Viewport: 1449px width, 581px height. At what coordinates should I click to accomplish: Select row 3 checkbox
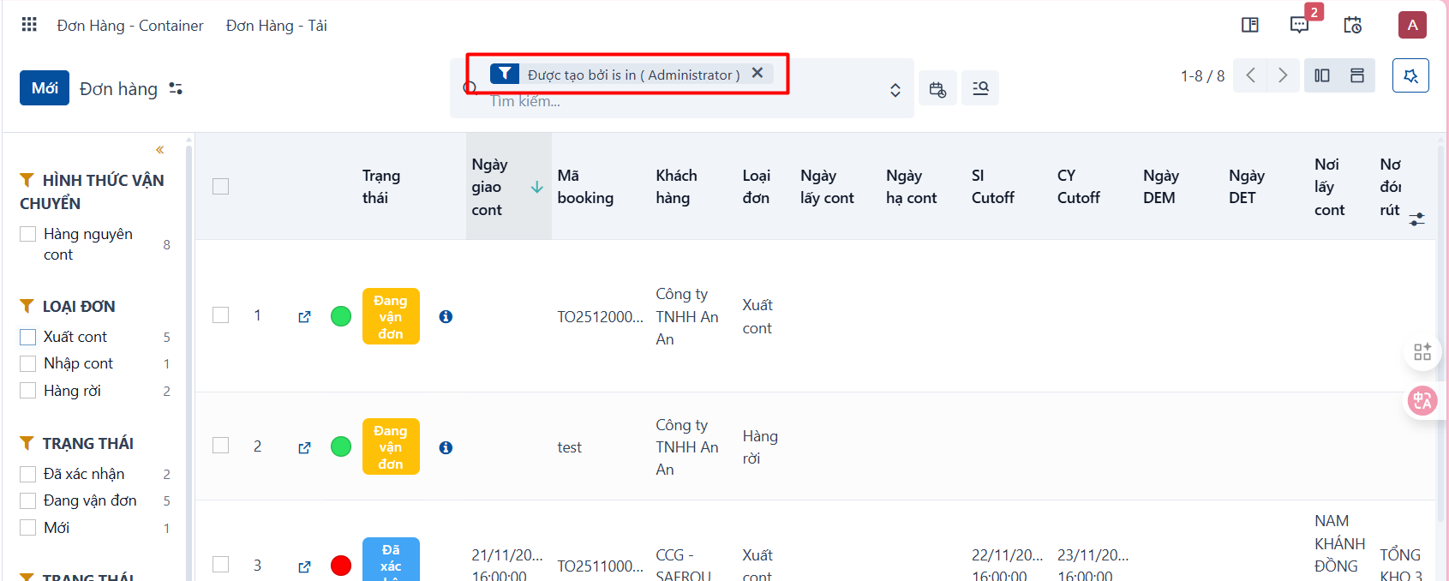click(221, 565)
